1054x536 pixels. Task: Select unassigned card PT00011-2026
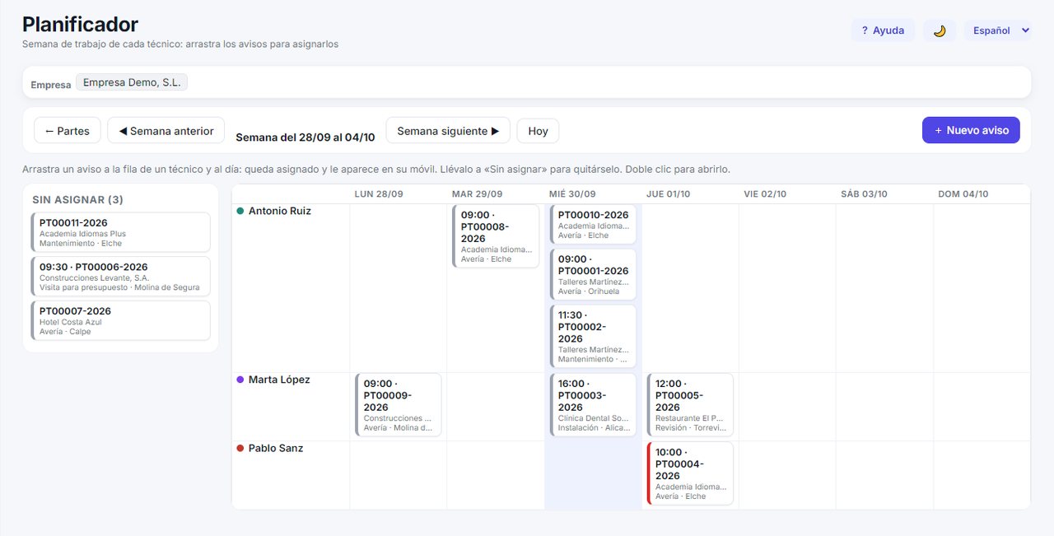121,232
